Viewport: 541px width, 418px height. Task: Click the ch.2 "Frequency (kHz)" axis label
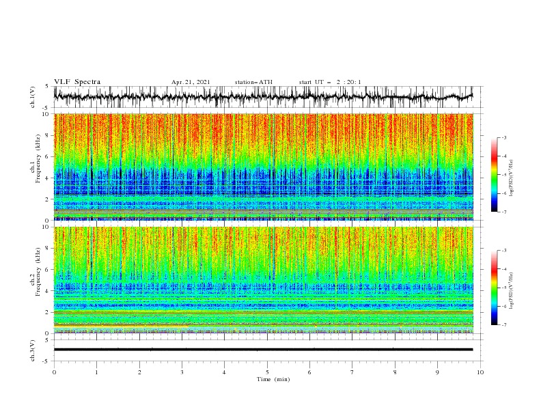[x=38, y=272]
